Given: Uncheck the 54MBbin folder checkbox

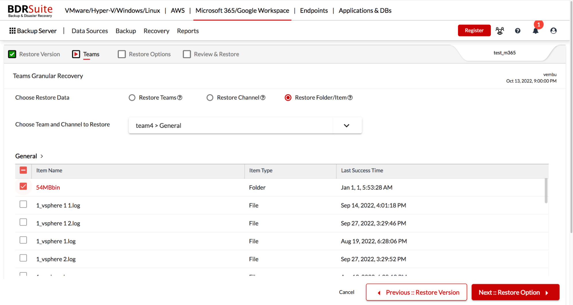Looking at the screenshot, I should click(x=23, y=187).
